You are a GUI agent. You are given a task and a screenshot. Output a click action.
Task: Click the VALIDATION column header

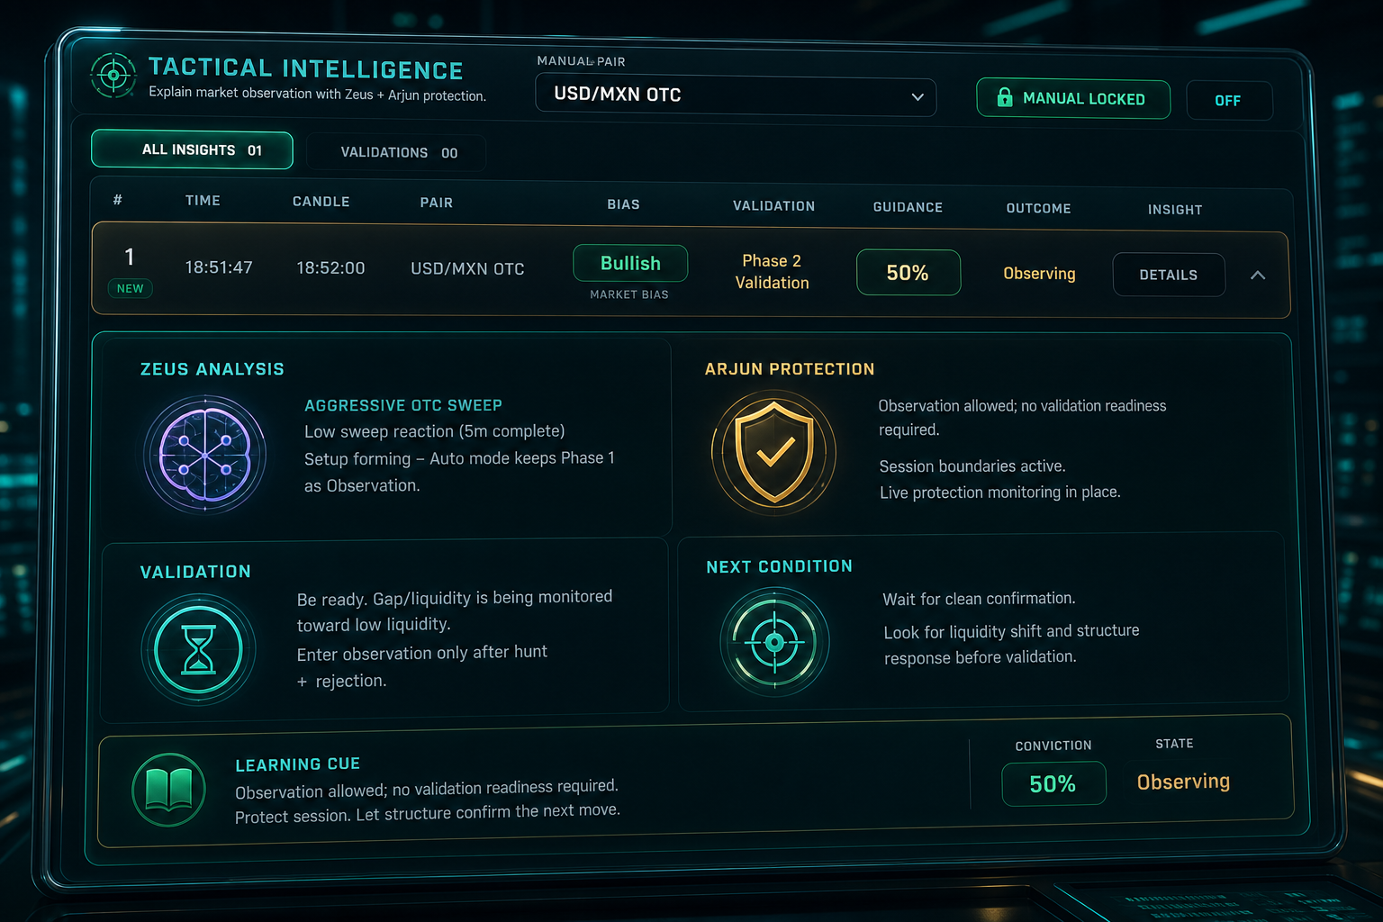[x=774, y=206]
